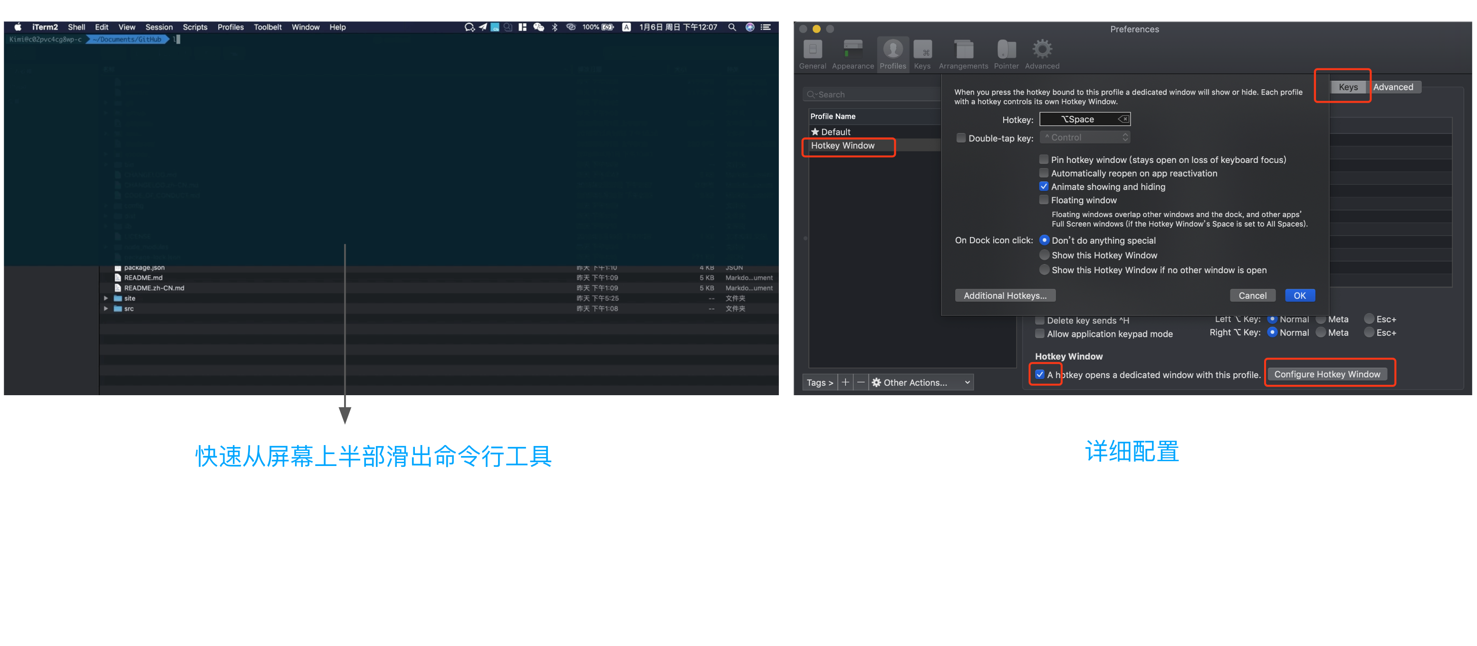Open the Session menu
The width and height of the screenshot is (1477, 646).
159,27
